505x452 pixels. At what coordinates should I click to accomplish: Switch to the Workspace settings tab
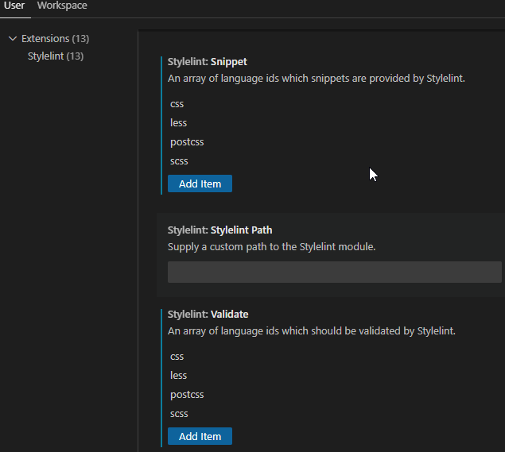(62, 6)
